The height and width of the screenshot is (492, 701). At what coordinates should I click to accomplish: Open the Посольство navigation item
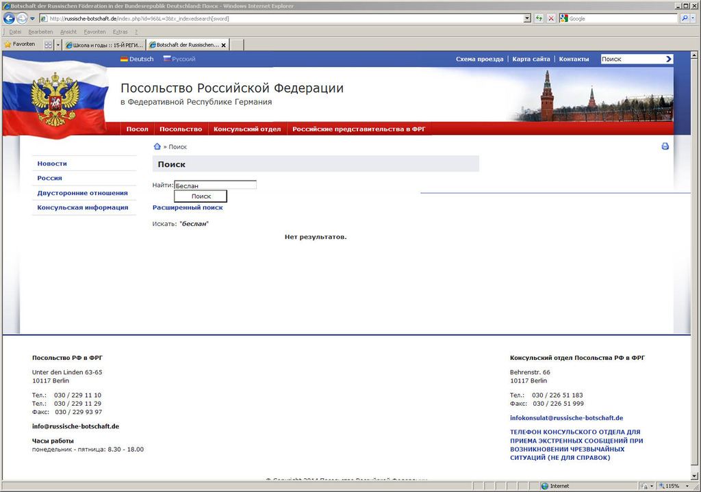[181, 129]
